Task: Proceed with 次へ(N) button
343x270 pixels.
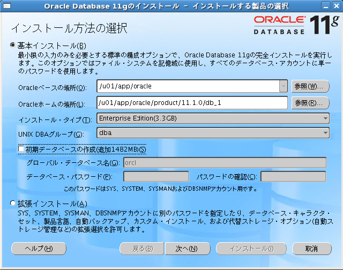Action: [x=188, y=249]
